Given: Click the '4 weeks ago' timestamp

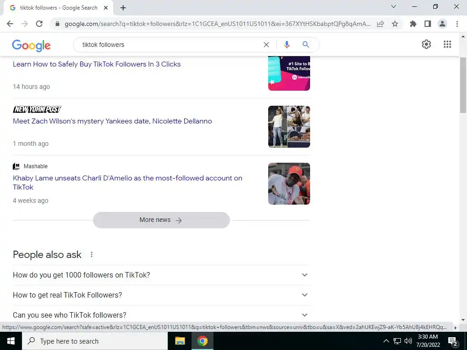Looking at the screenshot, I should coord(31,201).
